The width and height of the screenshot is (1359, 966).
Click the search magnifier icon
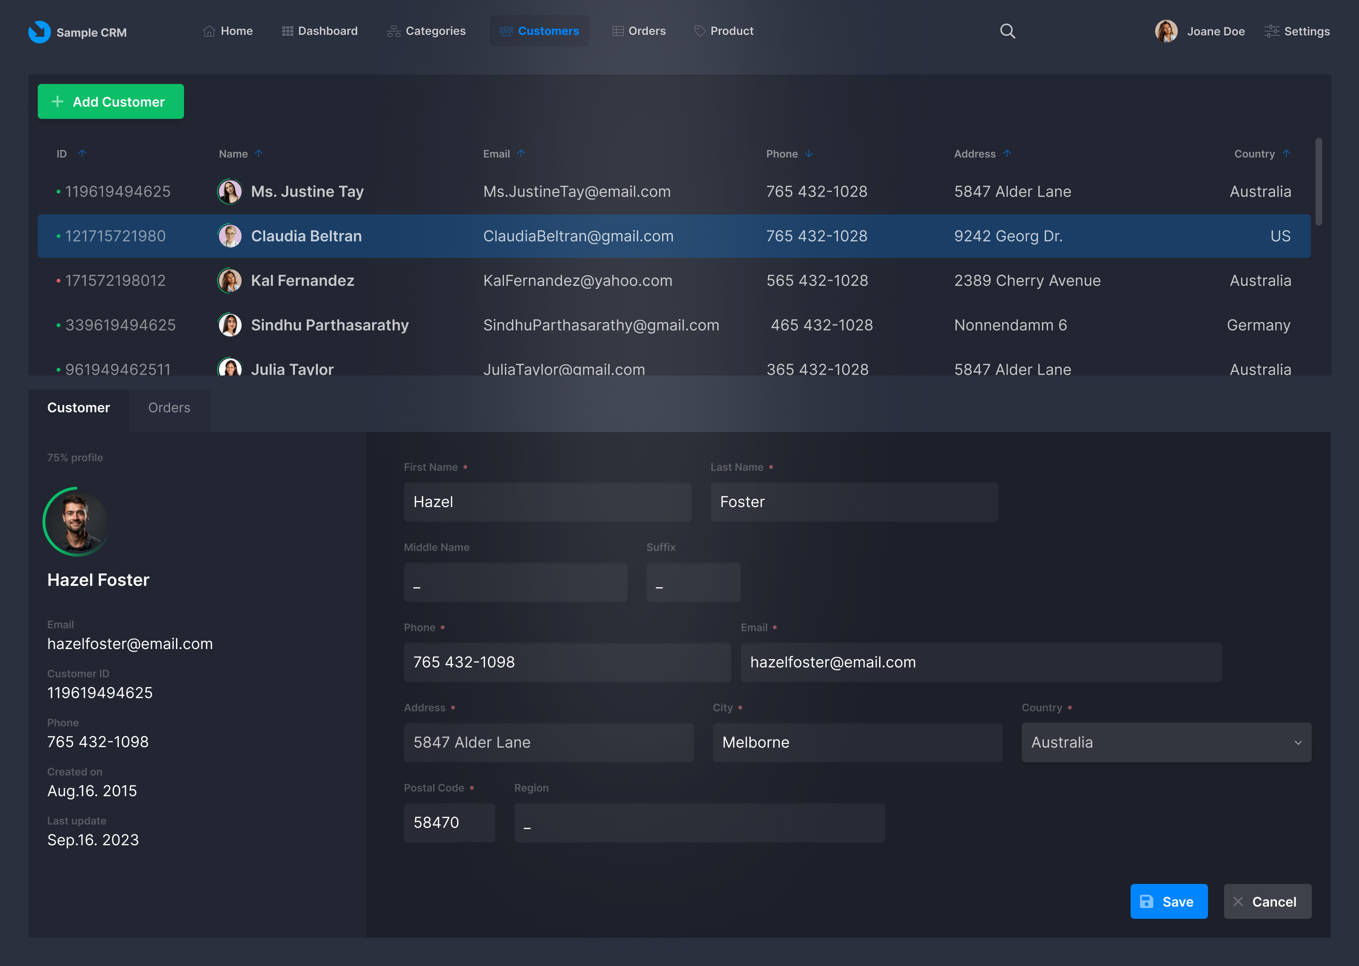point(1007,31)
